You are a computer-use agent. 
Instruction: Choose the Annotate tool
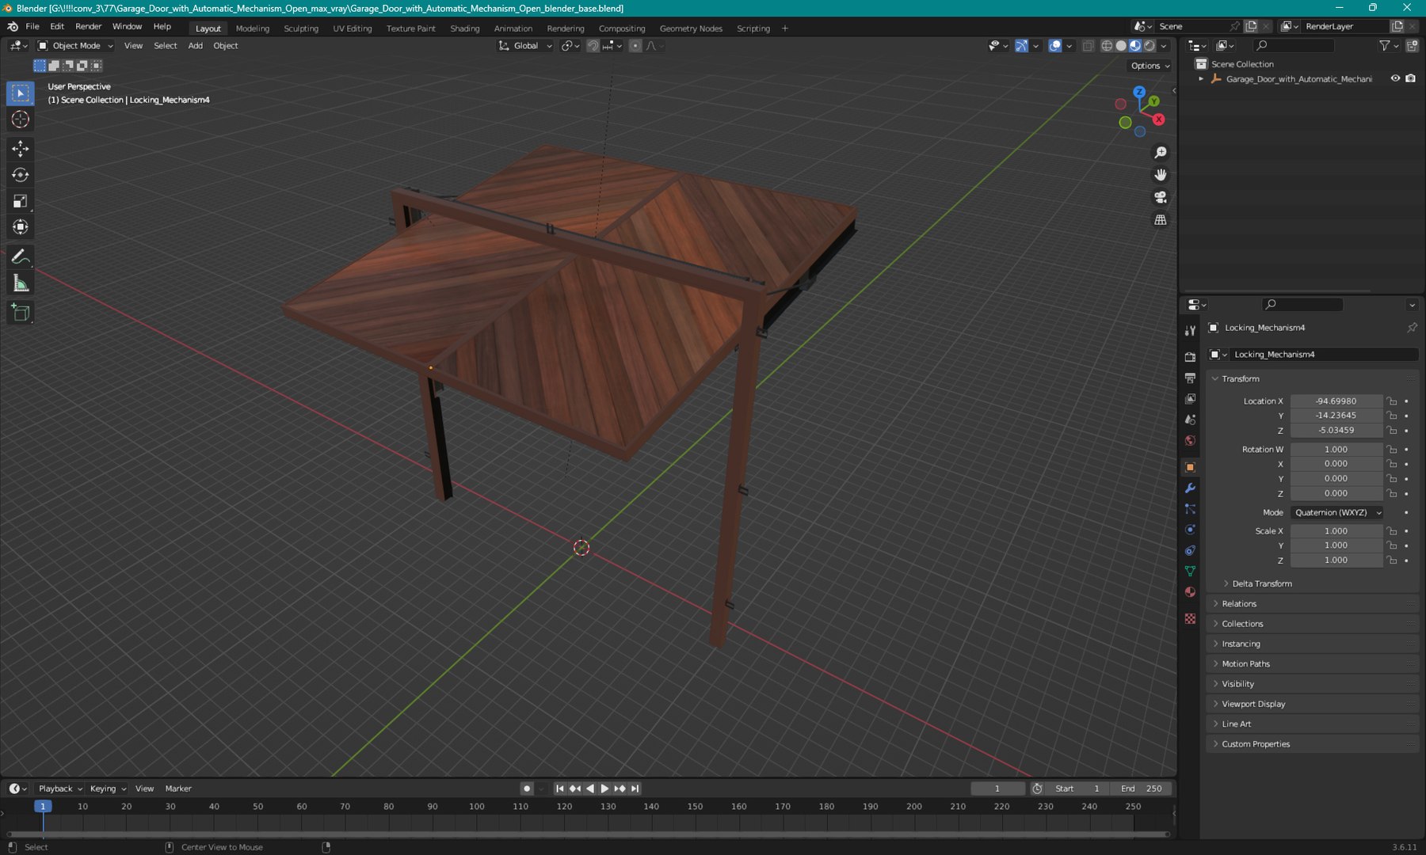pyautogui.click(x=21, y=256)
